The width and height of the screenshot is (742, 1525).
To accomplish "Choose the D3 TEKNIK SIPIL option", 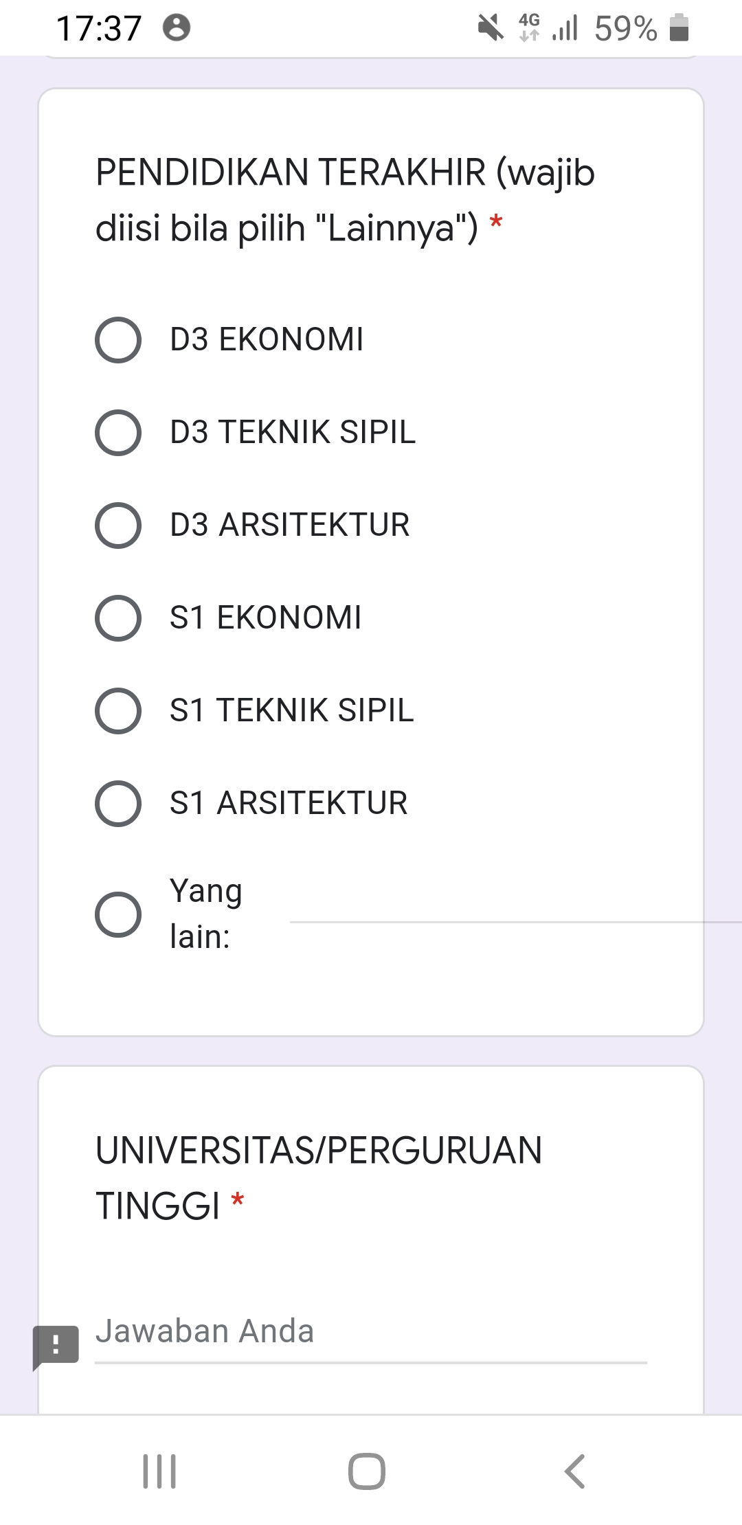I will tap(118, 432).
